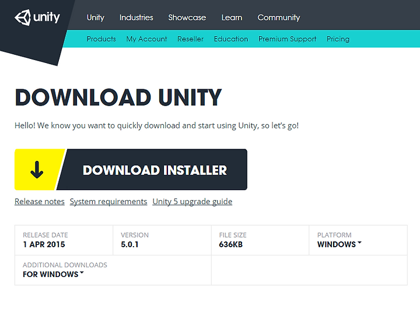This screenshot has width=420, height=319.
Task: Open the Education submenu link
Action: click(x=231, y=39)
